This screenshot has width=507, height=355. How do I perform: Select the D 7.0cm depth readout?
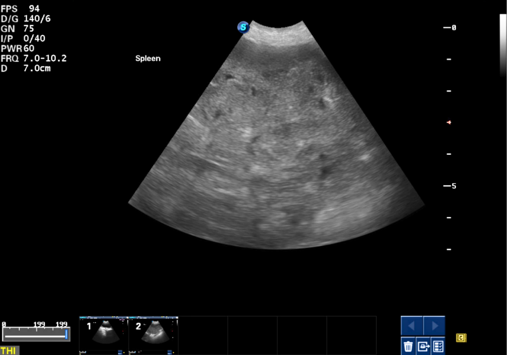tap(26, 68)
